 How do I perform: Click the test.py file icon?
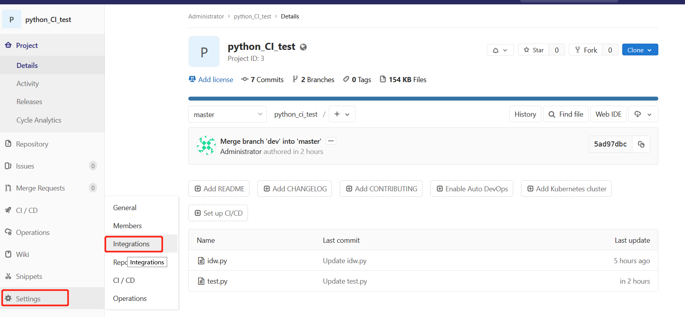(x=201, y=281)
